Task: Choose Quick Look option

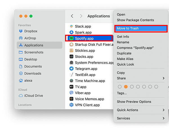Action: (x=125, y=64)
